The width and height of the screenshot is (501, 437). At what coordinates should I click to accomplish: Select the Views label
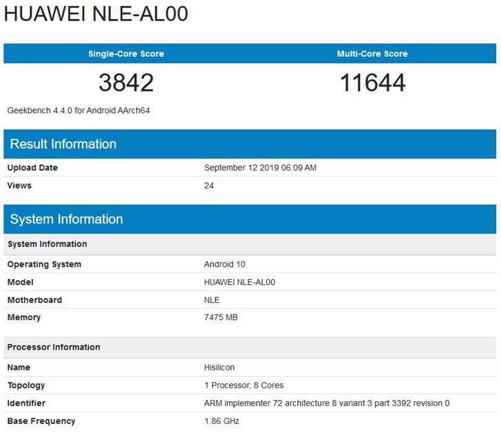[x=19, y=186]
